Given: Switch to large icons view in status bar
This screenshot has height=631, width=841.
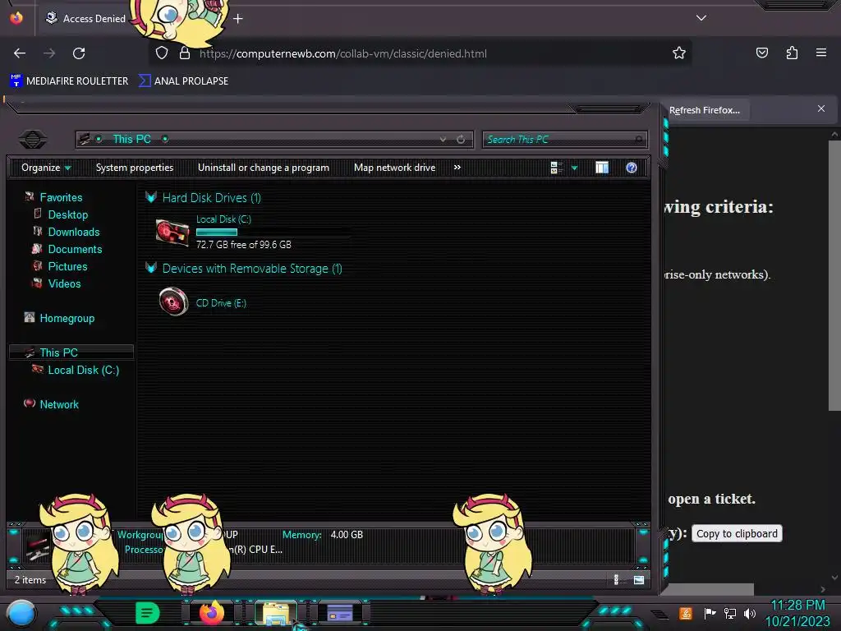Looking at the screenshot, I should coord(638,579).
